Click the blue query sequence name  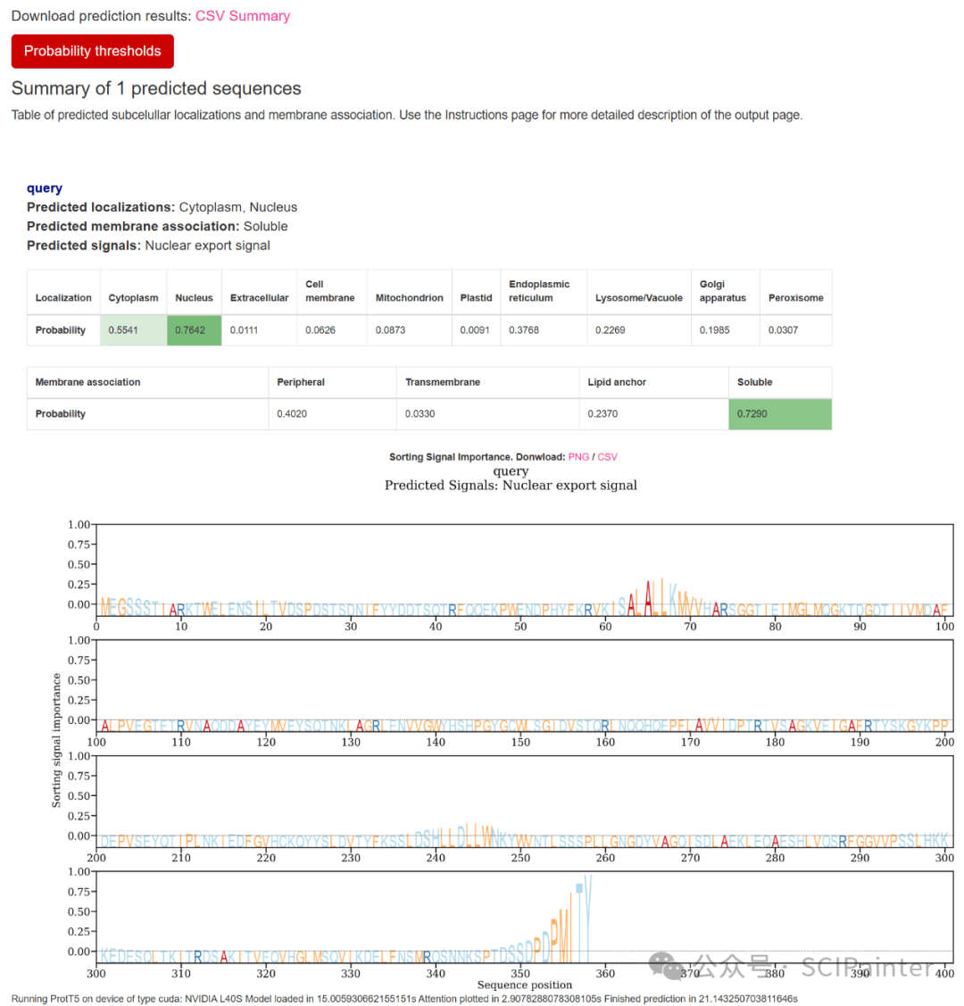click(45, 188)
